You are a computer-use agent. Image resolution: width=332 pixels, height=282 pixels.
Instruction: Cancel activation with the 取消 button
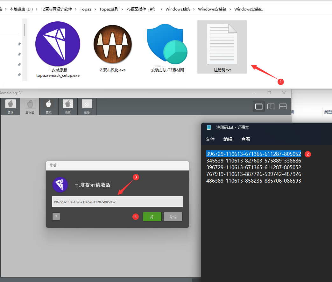(173, 217)
